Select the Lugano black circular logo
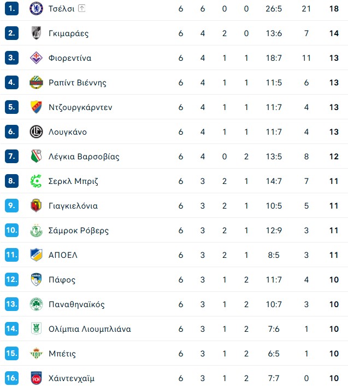Viewport: 348px width, 386px height. pyautogui.click(x=36, y=132)
